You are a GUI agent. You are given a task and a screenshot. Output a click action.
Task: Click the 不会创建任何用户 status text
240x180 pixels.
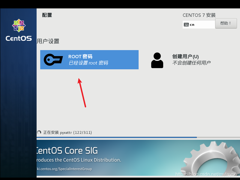191,63
